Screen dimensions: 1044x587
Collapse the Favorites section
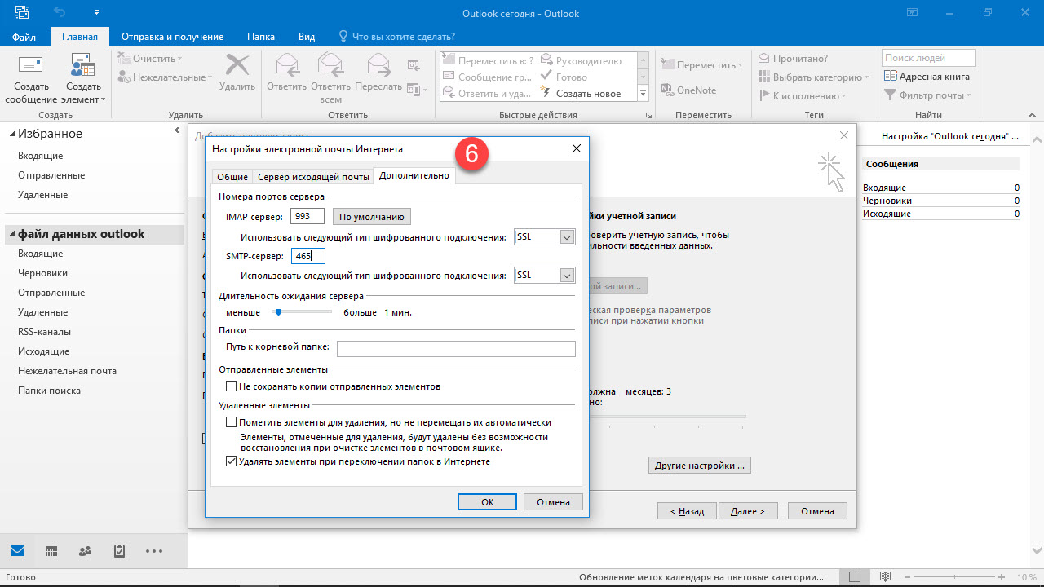tap(12, 135)
